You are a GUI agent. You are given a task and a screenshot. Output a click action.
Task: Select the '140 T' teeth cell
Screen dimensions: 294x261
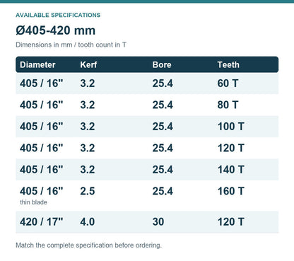230,170
